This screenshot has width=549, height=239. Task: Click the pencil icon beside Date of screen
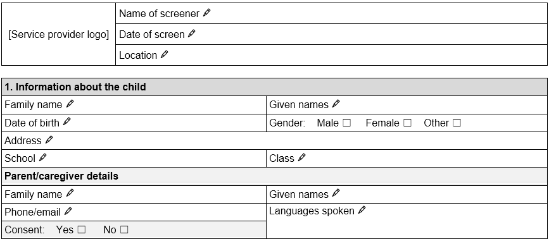coord(191,34)
